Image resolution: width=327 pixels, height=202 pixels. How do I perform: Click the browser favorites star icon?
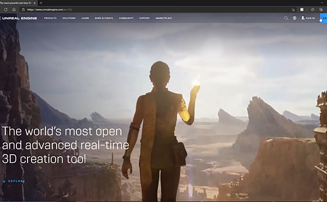tap(312, 9)
